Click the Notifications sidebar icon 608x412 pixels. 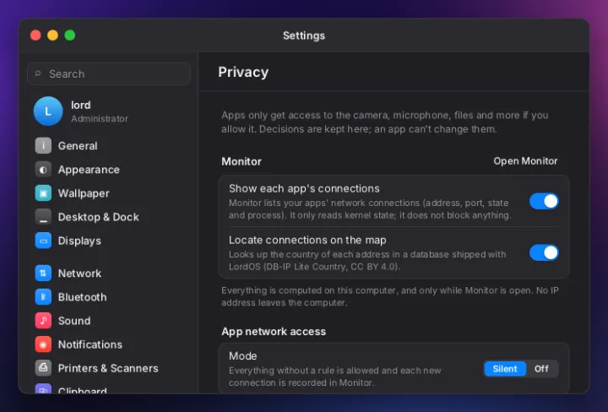click(x=43, y=344)
